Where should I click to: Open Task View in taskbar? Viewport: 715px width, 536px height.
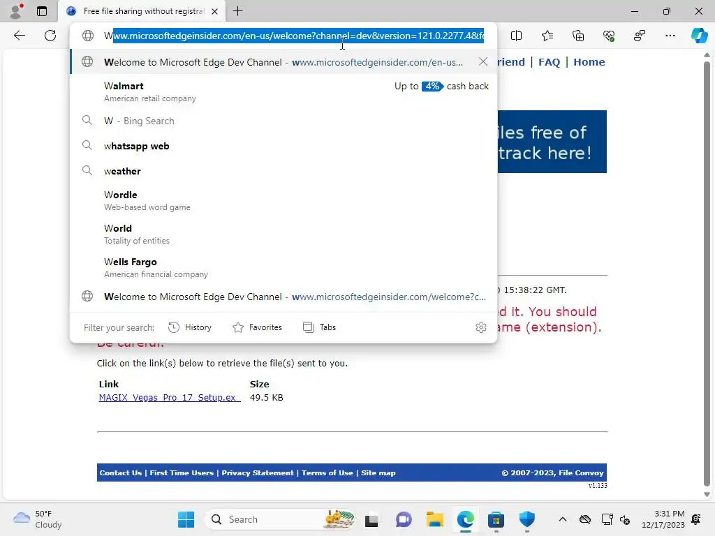[371, 519]
